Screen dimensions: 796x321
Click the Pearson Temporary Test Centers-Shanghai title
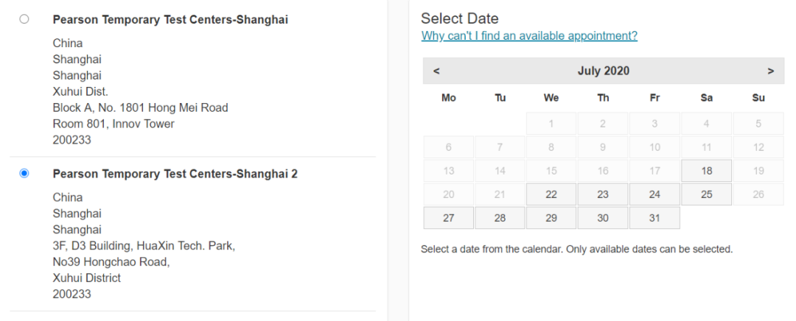(170, 20)
